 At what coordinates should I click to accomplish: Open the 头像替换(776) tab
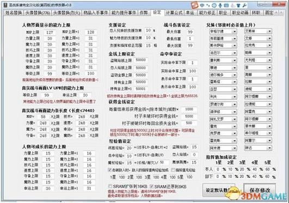click(x=38, y=13)
